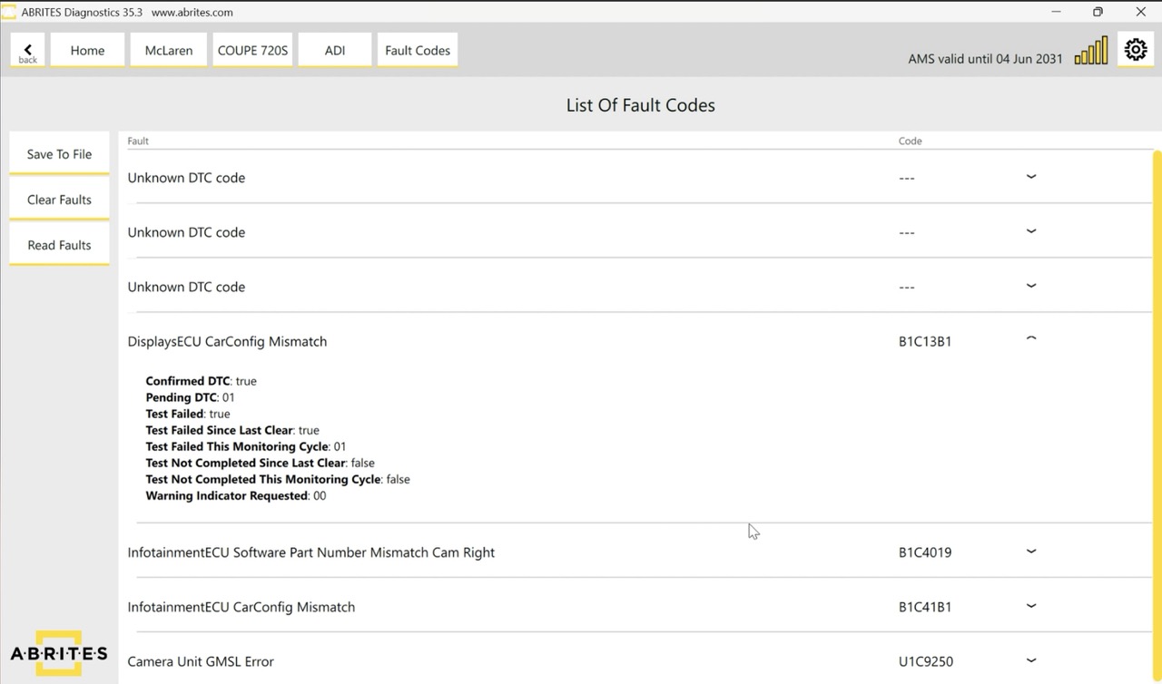Restore down the ABRITES Diagnostics window

click(x=1098, y=12)
